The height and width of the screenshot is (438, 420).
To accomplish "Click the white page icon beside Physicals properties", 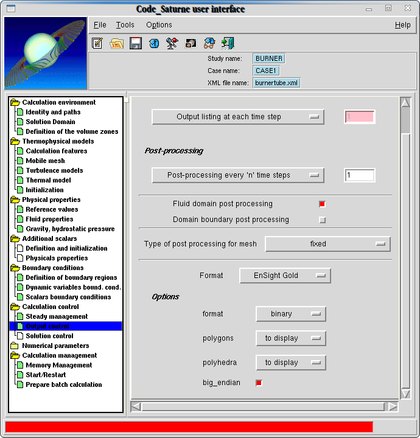I will coord(20,258).
